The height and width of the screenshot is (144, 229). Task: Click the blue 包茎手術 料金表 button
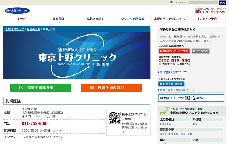coord(171,84)
